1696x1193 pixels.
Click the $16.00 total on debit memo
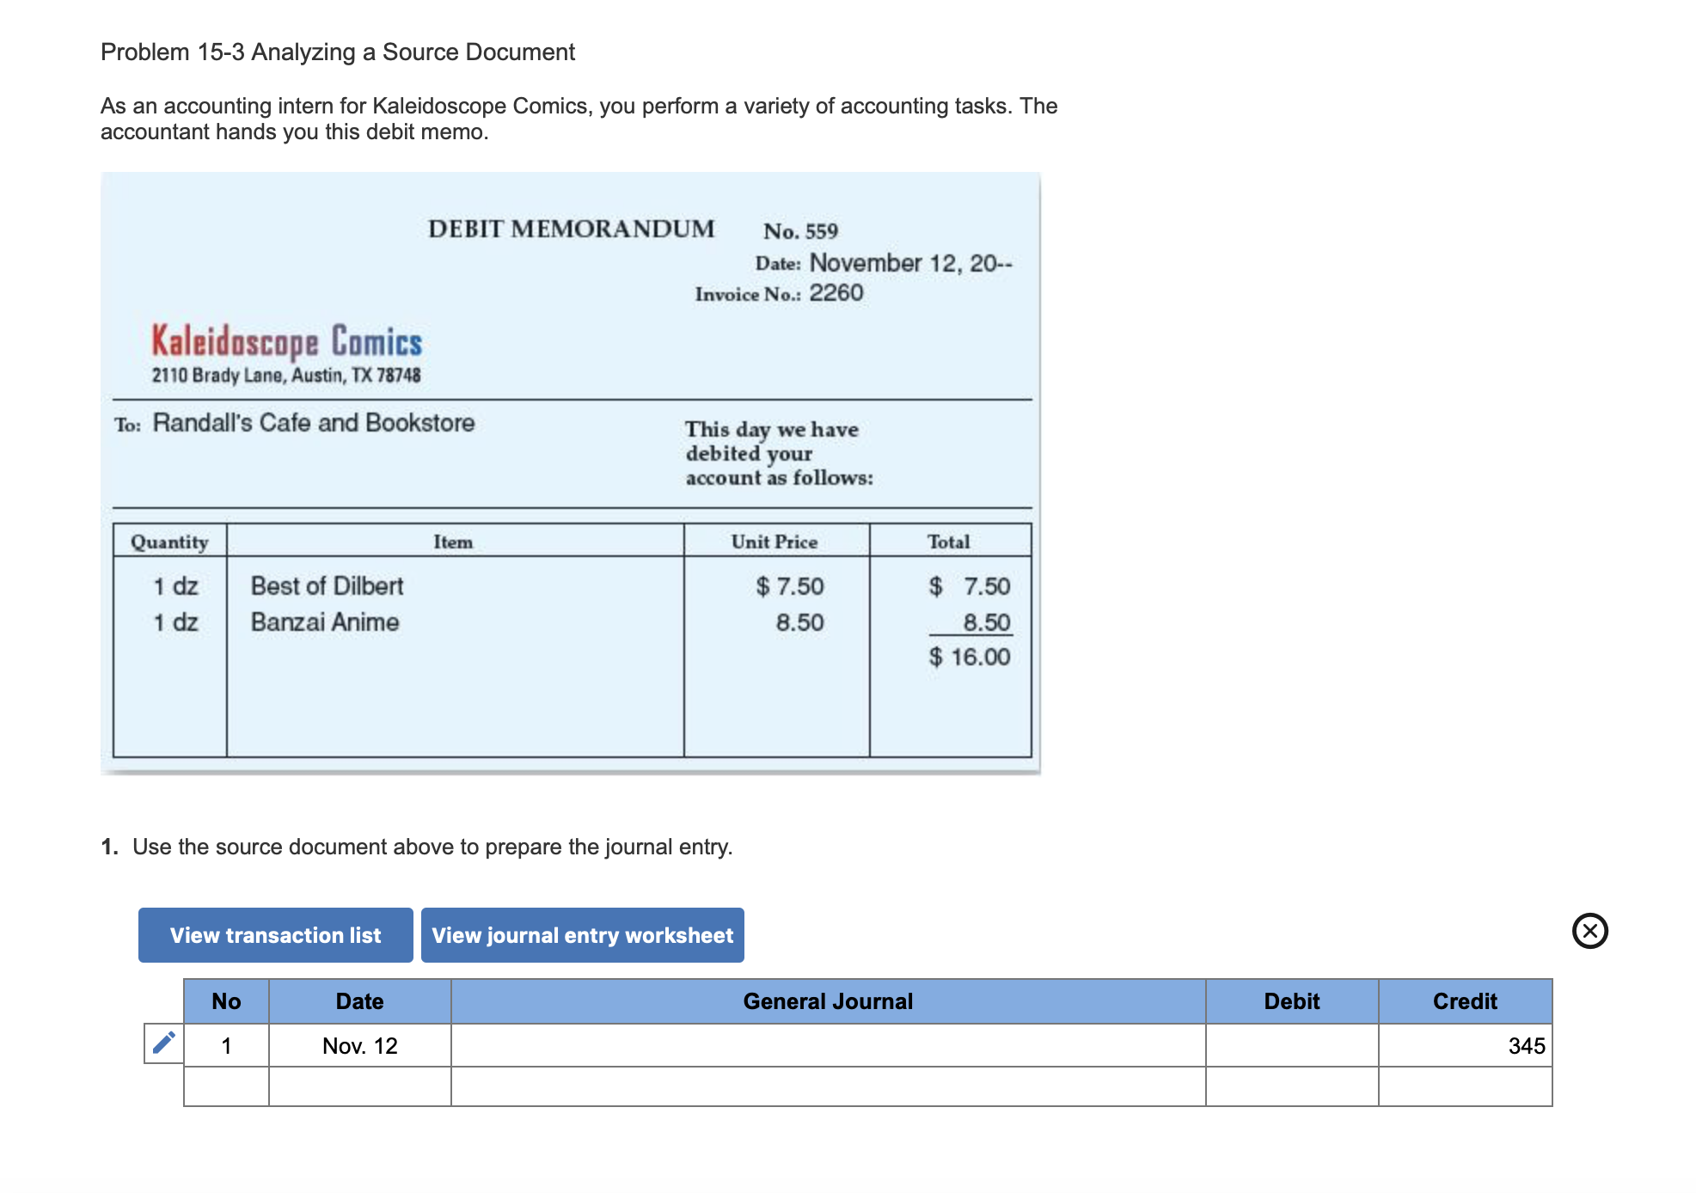tap(969, 657)
